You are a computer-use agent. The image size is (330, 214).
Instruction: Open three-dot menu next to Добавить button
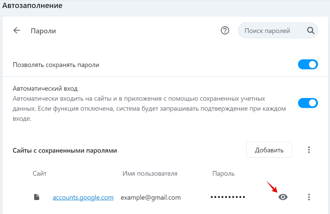coord(309,150)
